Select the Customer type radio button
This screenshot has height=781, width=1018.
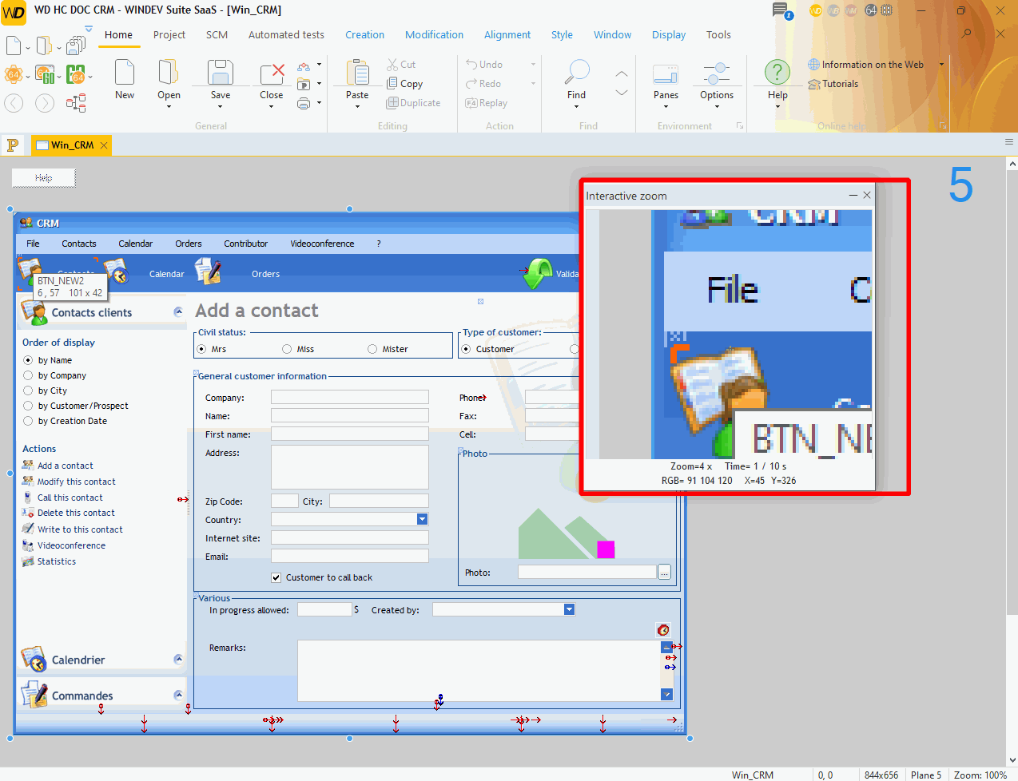click(466, 349)
